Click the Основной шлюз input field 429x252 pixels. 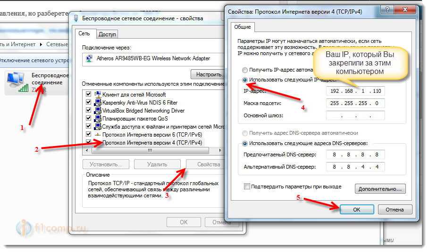(355, 115)
